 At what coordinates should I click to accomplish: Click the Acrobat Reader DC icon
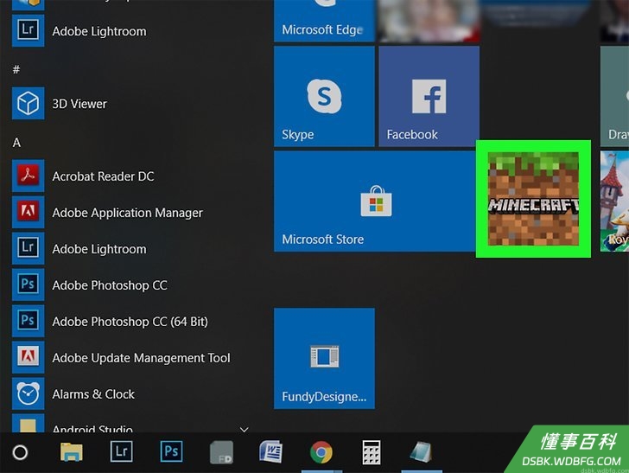tap(28, 176)
